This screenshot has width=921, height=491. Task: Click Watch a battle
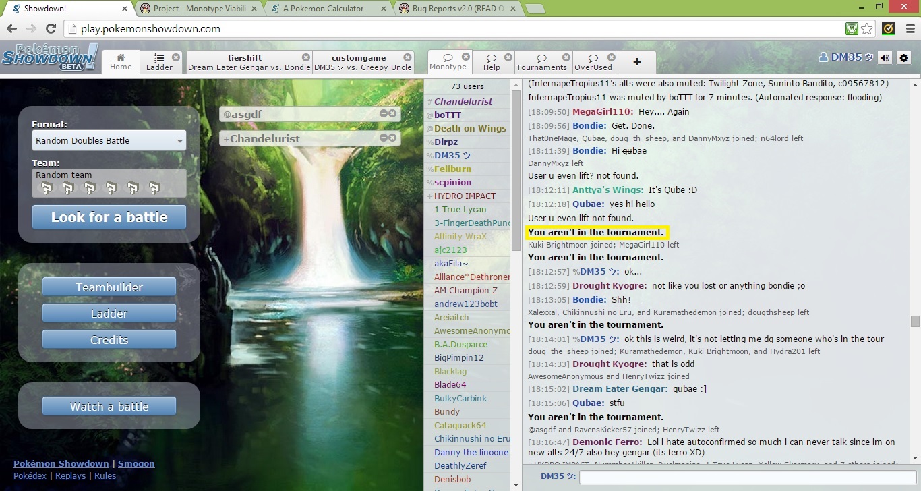[x=109, y=406]
